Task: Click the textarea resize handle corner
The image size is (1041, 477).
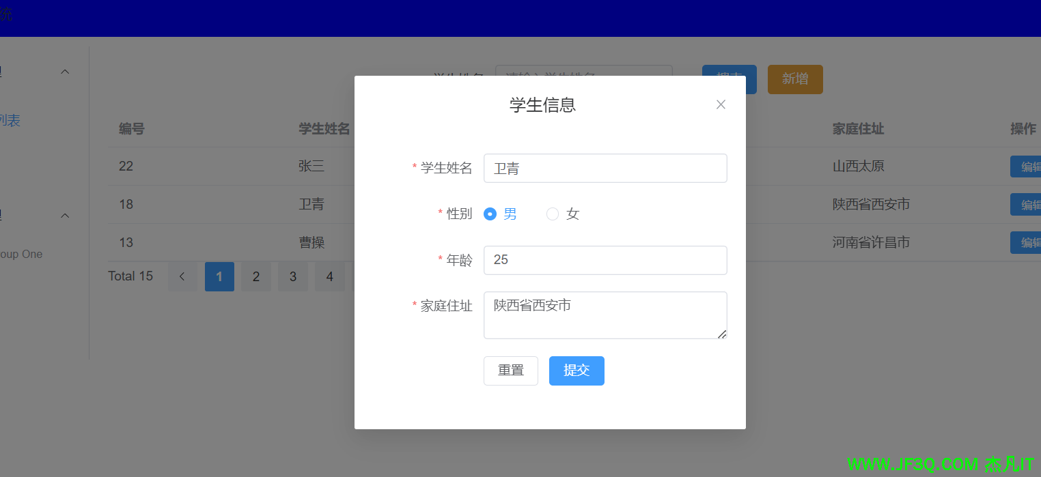Action: coord(722,334)
